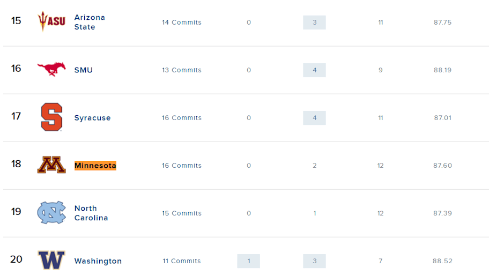Click the Minnesota M logo
The image size is (489, 275).
(x=51, y=165)
